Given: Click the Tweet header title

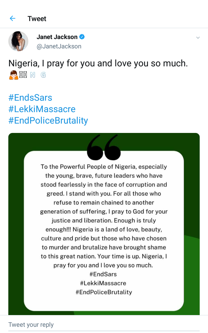Looking at the screenshot, I should (37, 19).
